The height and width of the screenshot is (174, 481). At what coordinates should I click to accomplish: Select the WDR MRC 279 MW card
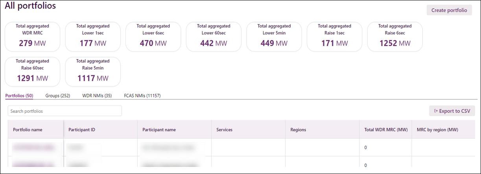click(32, 37)
